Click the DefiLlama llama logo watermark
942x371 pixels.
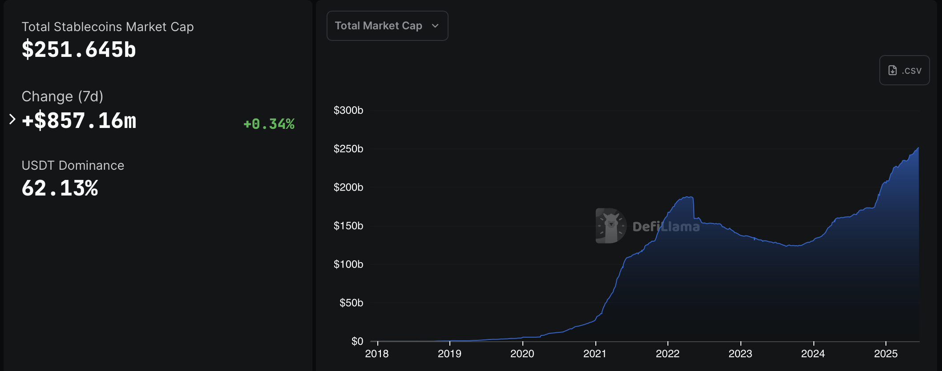coord(610,226)
